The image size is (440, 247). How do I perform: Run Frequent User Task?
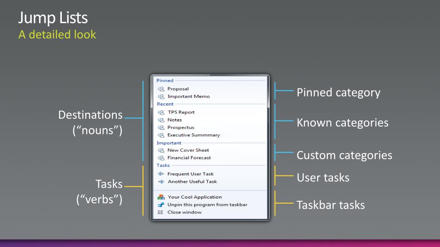190,174
